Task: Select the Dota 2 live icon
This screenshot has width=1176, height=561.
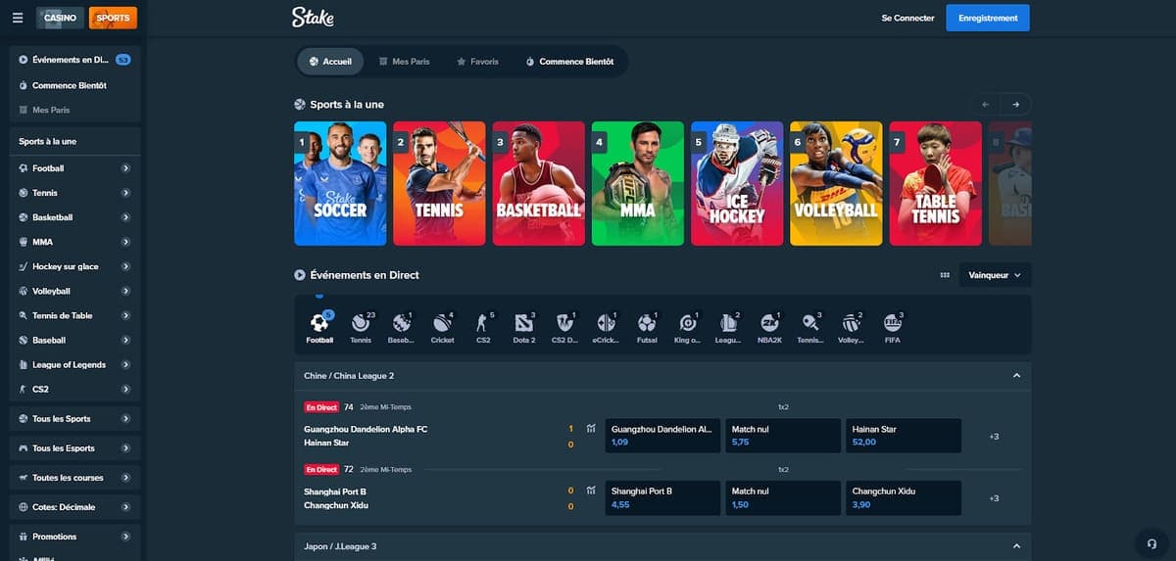Action: 524,327
